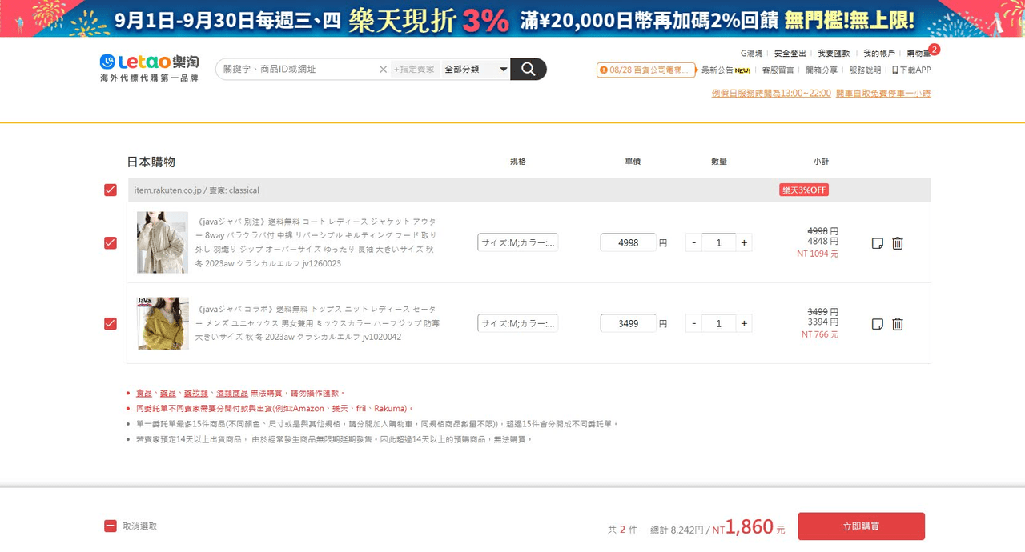Image resolution: width=1025 pixels, height=552 pixels.
Task: Open 我的帳戶 account menu
Action: [x=878, y=54]
